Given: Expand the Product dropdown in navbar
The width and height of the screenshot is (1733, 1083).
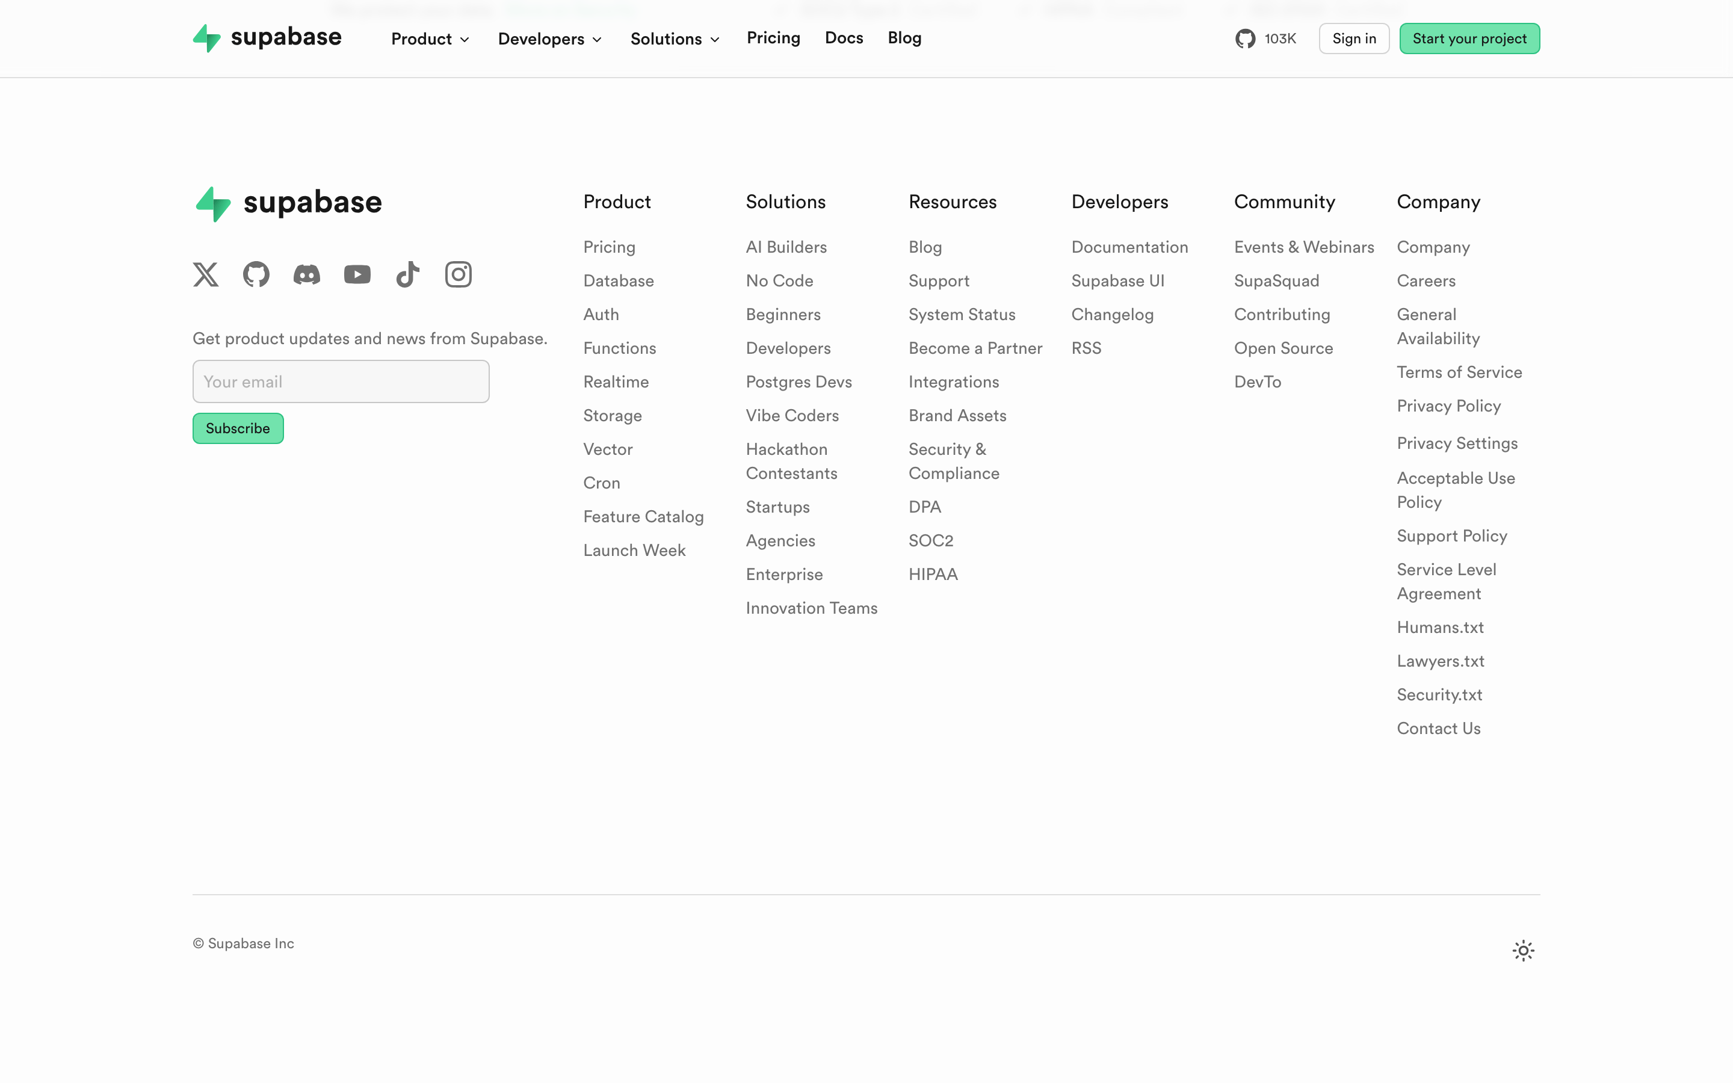Looking at the screenshot, I should click(x=430, y=39).
